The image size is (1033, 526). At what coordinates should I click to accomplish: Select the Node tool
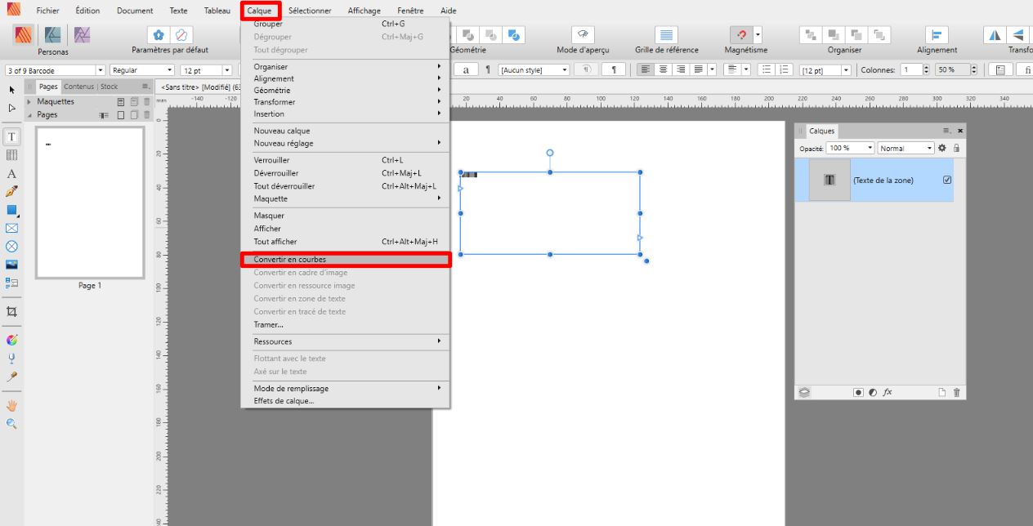(x=11, y=107)
